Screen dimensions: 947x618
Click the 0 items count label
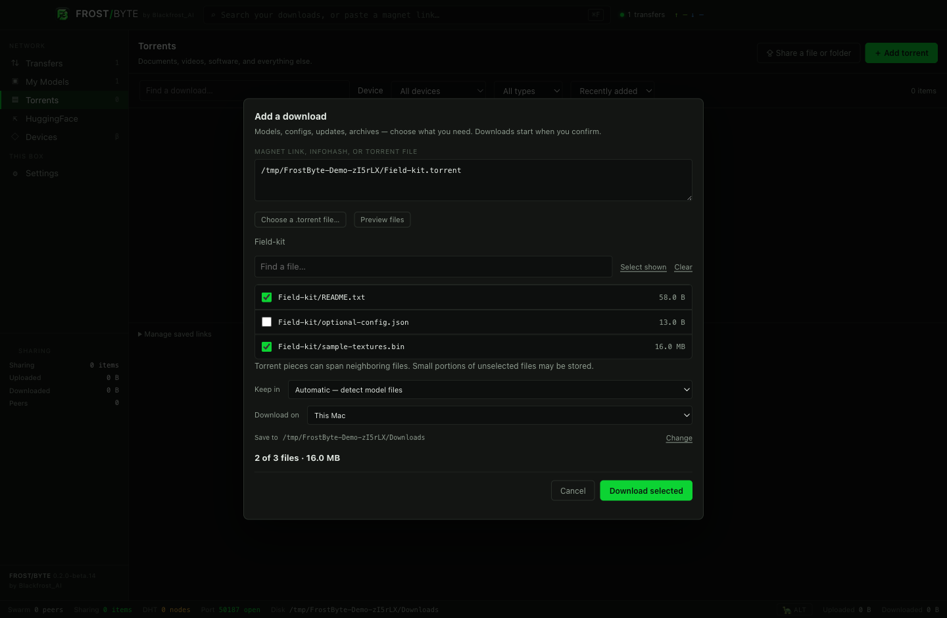(923, 91)
